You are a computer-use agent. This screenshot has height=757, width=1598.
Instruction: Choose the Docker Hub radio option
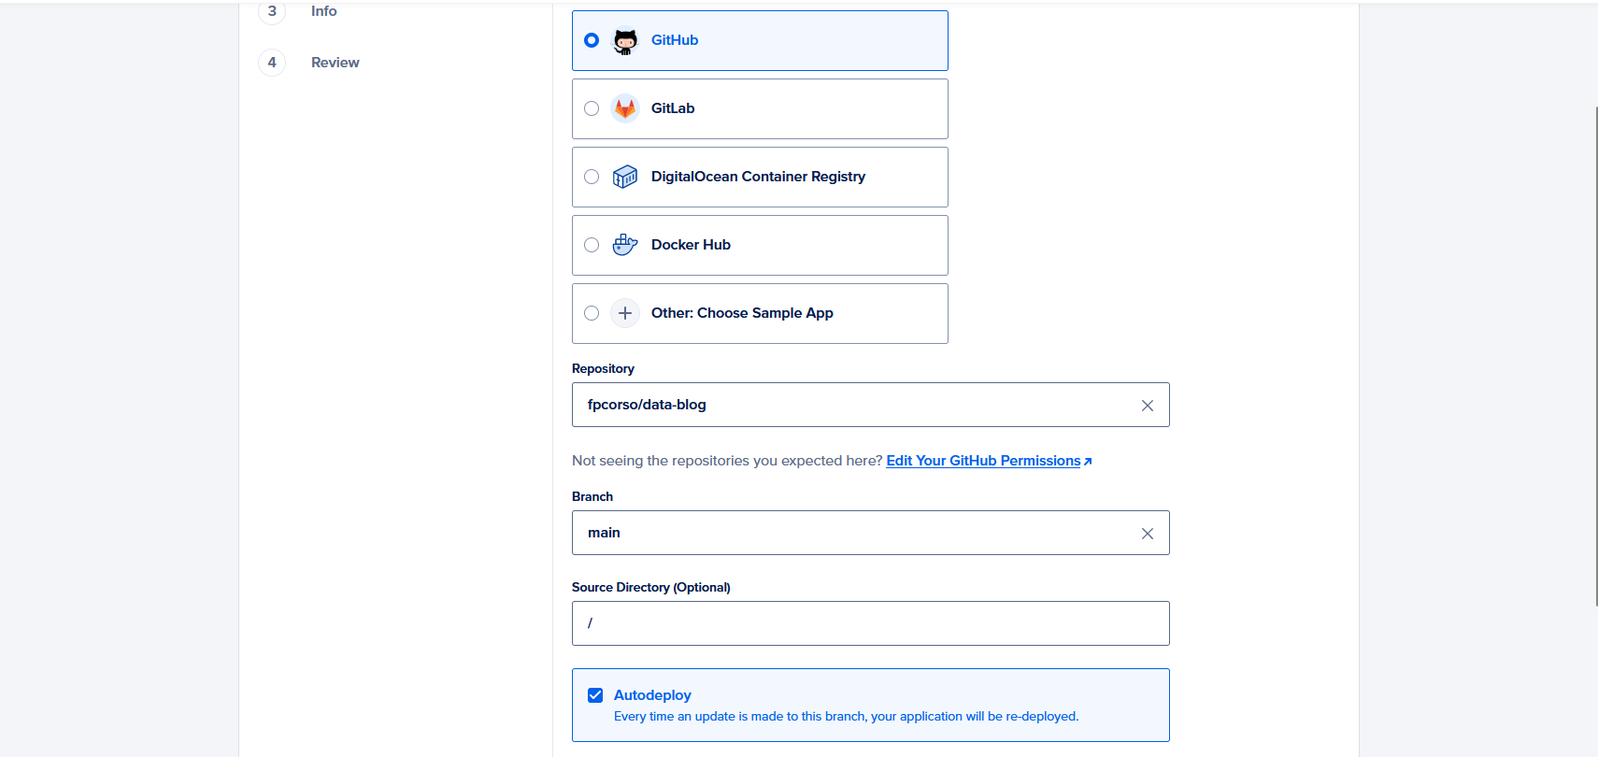[x=592, y=245]
